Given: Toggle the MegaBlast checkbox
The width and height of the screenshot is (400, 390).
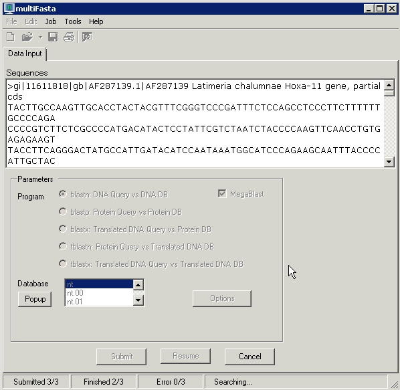Looking at the screenshot, I should coord(222,193).
